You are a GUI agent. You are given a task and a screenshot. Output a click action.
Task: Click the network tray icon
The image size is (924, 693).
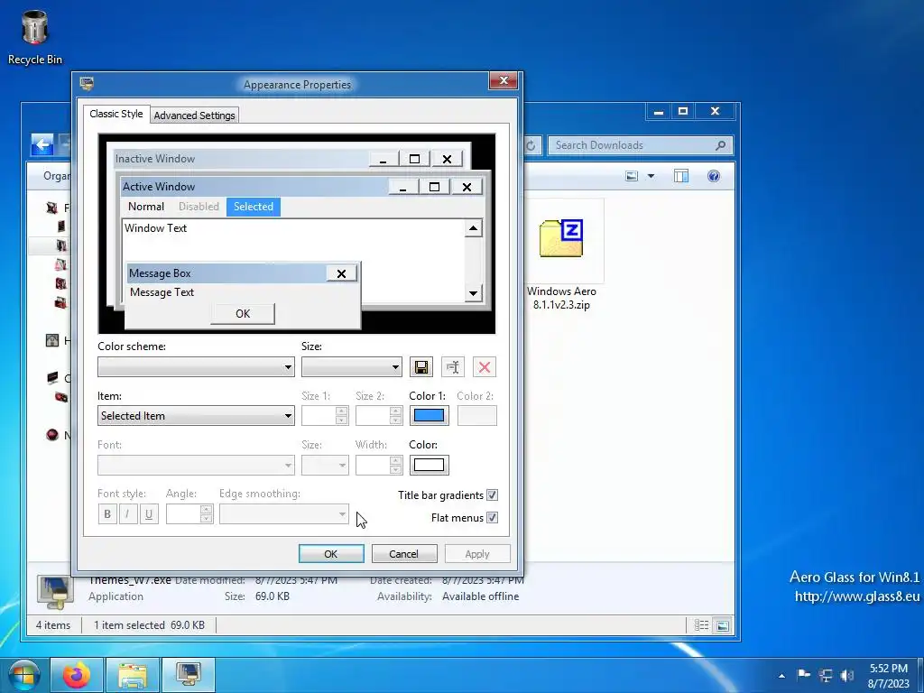tap(826, 675)
